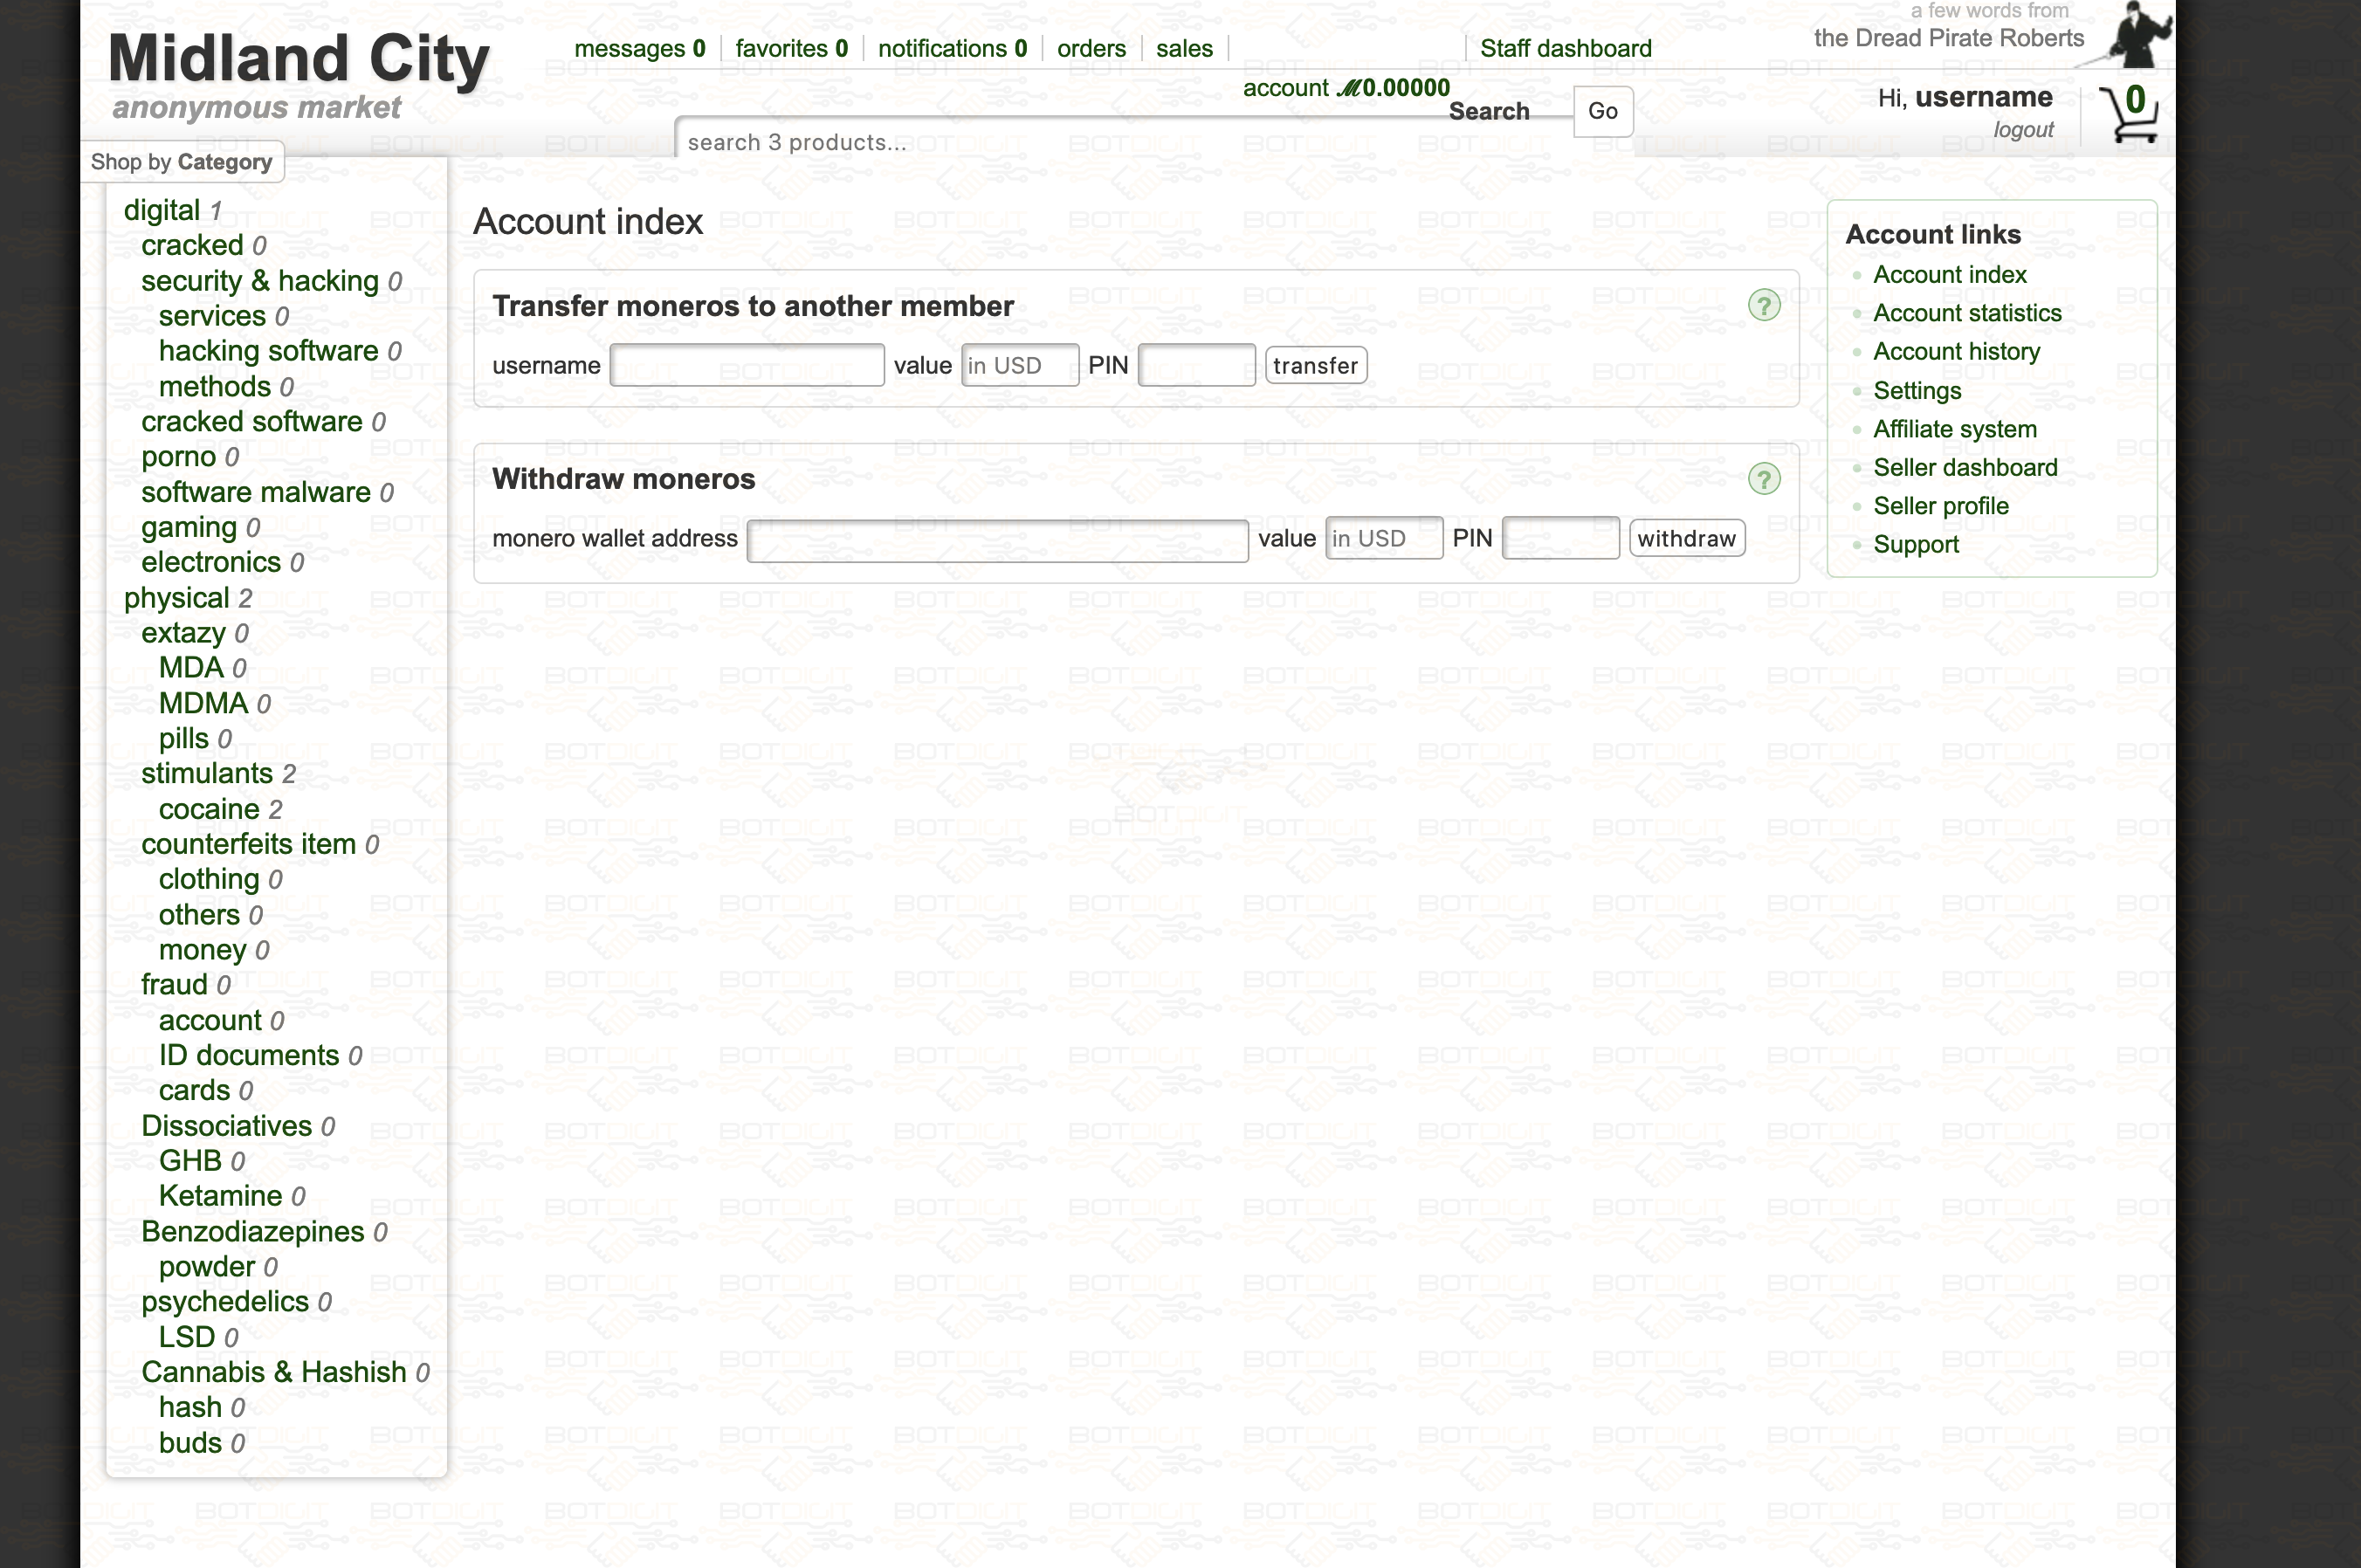Select the account subcategory under fraud
The height and width of the screenshot is (1568, 2361).
pos(210,1020)
